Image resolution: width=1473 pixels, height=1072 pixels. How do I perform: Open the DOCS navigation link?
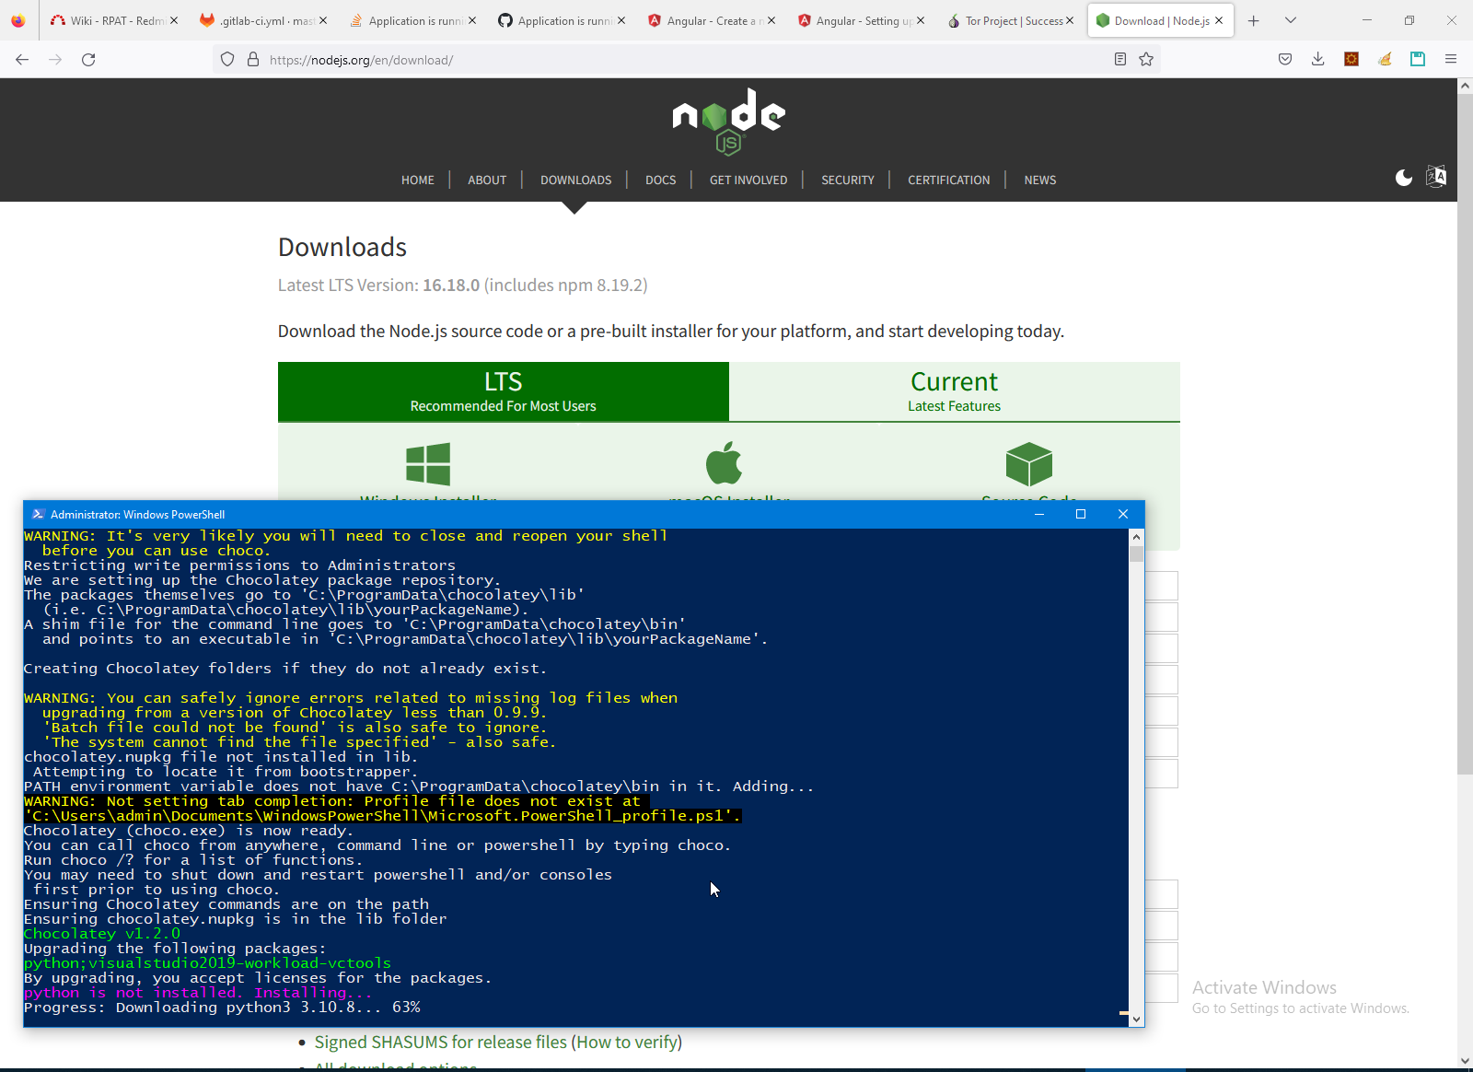(661, 180)
